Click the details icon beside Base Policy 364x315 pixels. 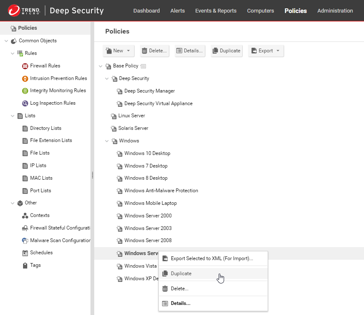[x=143, y=66]
